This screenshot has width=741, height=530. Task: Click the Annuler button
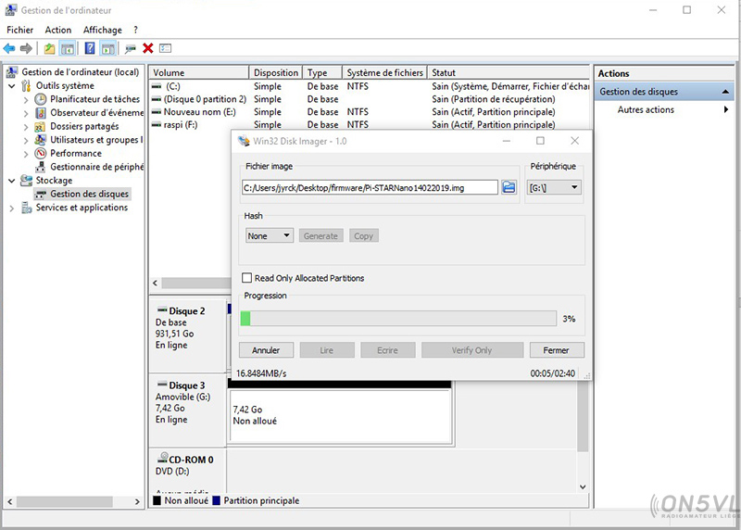point(266,350)
